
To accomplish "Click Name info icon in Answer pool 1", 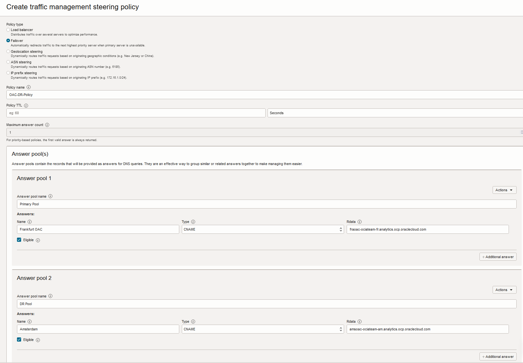I will (29, 222).
